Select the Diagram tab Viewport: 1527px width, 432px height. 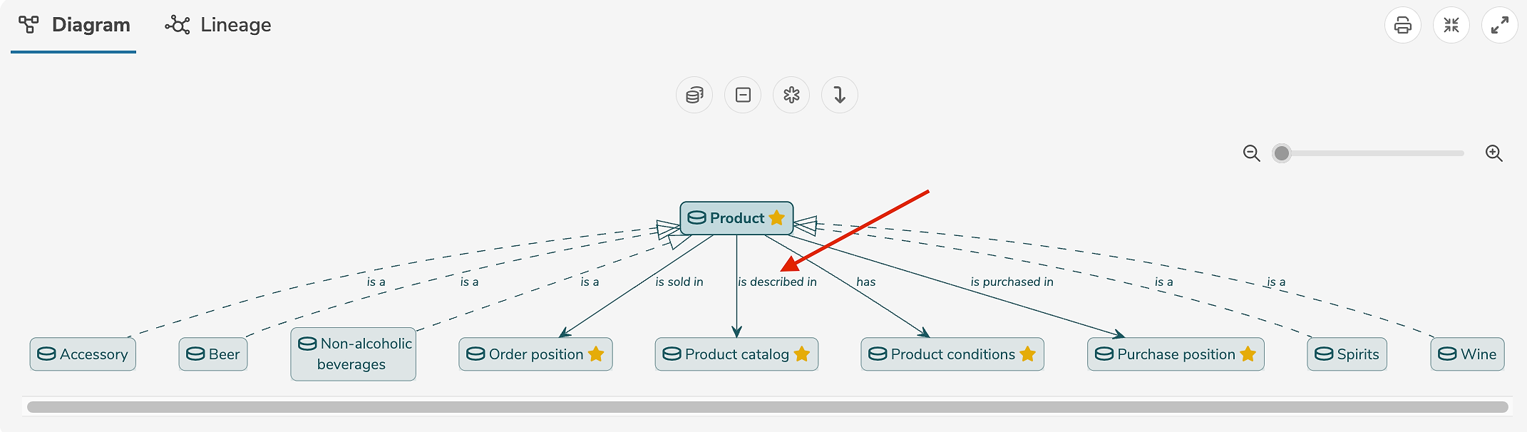74,25
